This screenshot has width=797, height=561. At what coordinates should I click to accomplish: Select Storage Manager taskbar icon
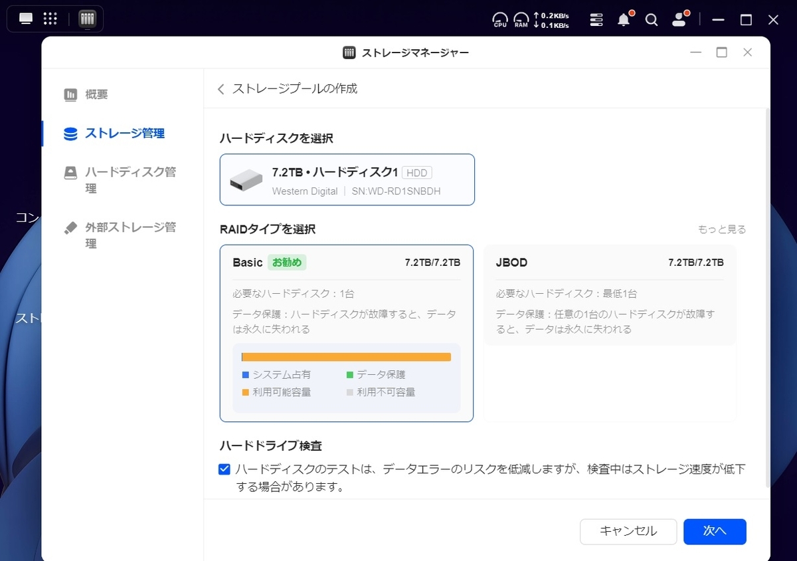(x=87, y=19)
